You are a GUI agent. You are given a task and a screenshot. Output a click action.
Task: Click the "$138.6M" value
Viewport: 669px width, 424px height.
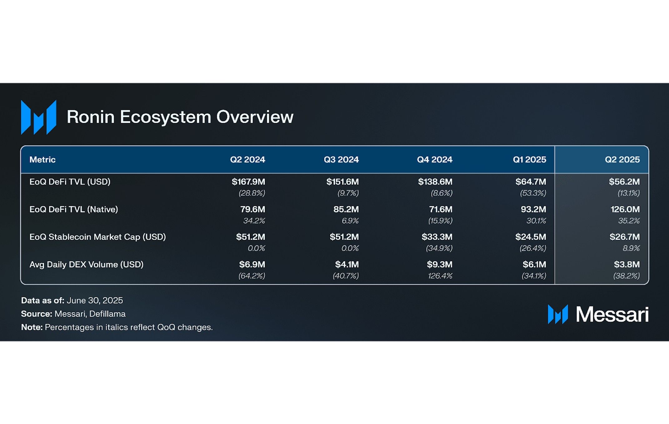[x=435, y=182]
